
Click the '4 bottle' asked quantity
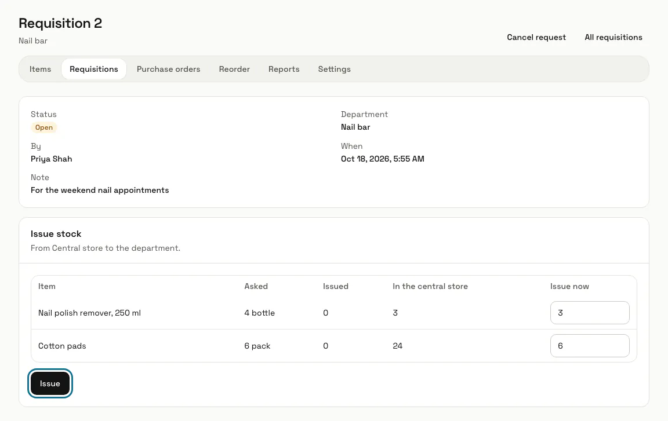click(x=259, y=313)
